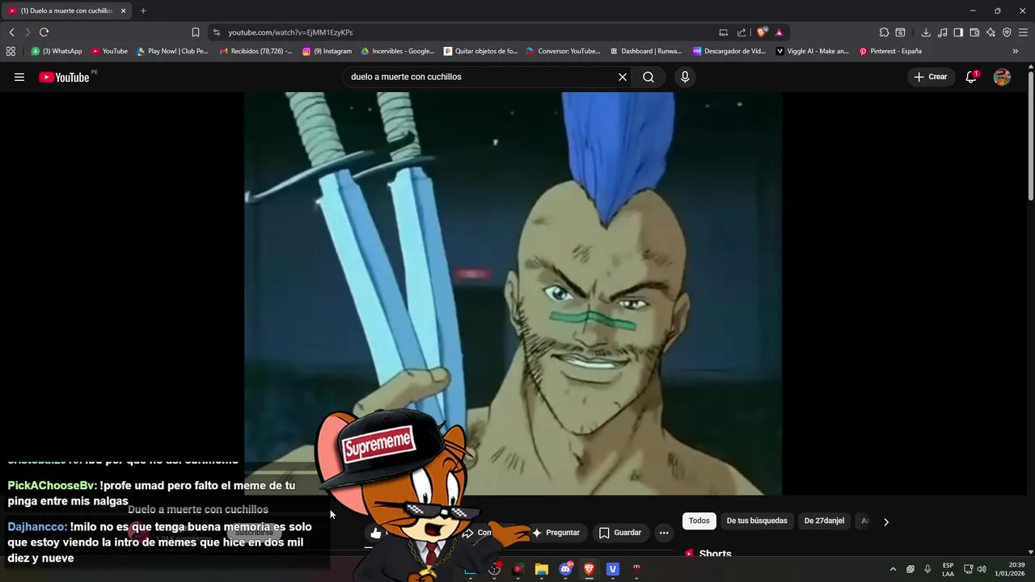The height and width of the screenshot is (582, 1035).
Task: Open Discord from the taskbar
Action: (565, 569)
